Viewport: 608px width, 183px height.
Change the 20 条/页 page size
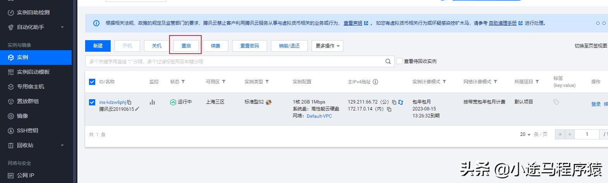pos(525,134)
